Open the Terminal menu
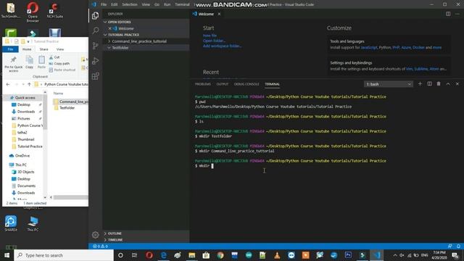This screenshot has height=261, width=464. 182,4
